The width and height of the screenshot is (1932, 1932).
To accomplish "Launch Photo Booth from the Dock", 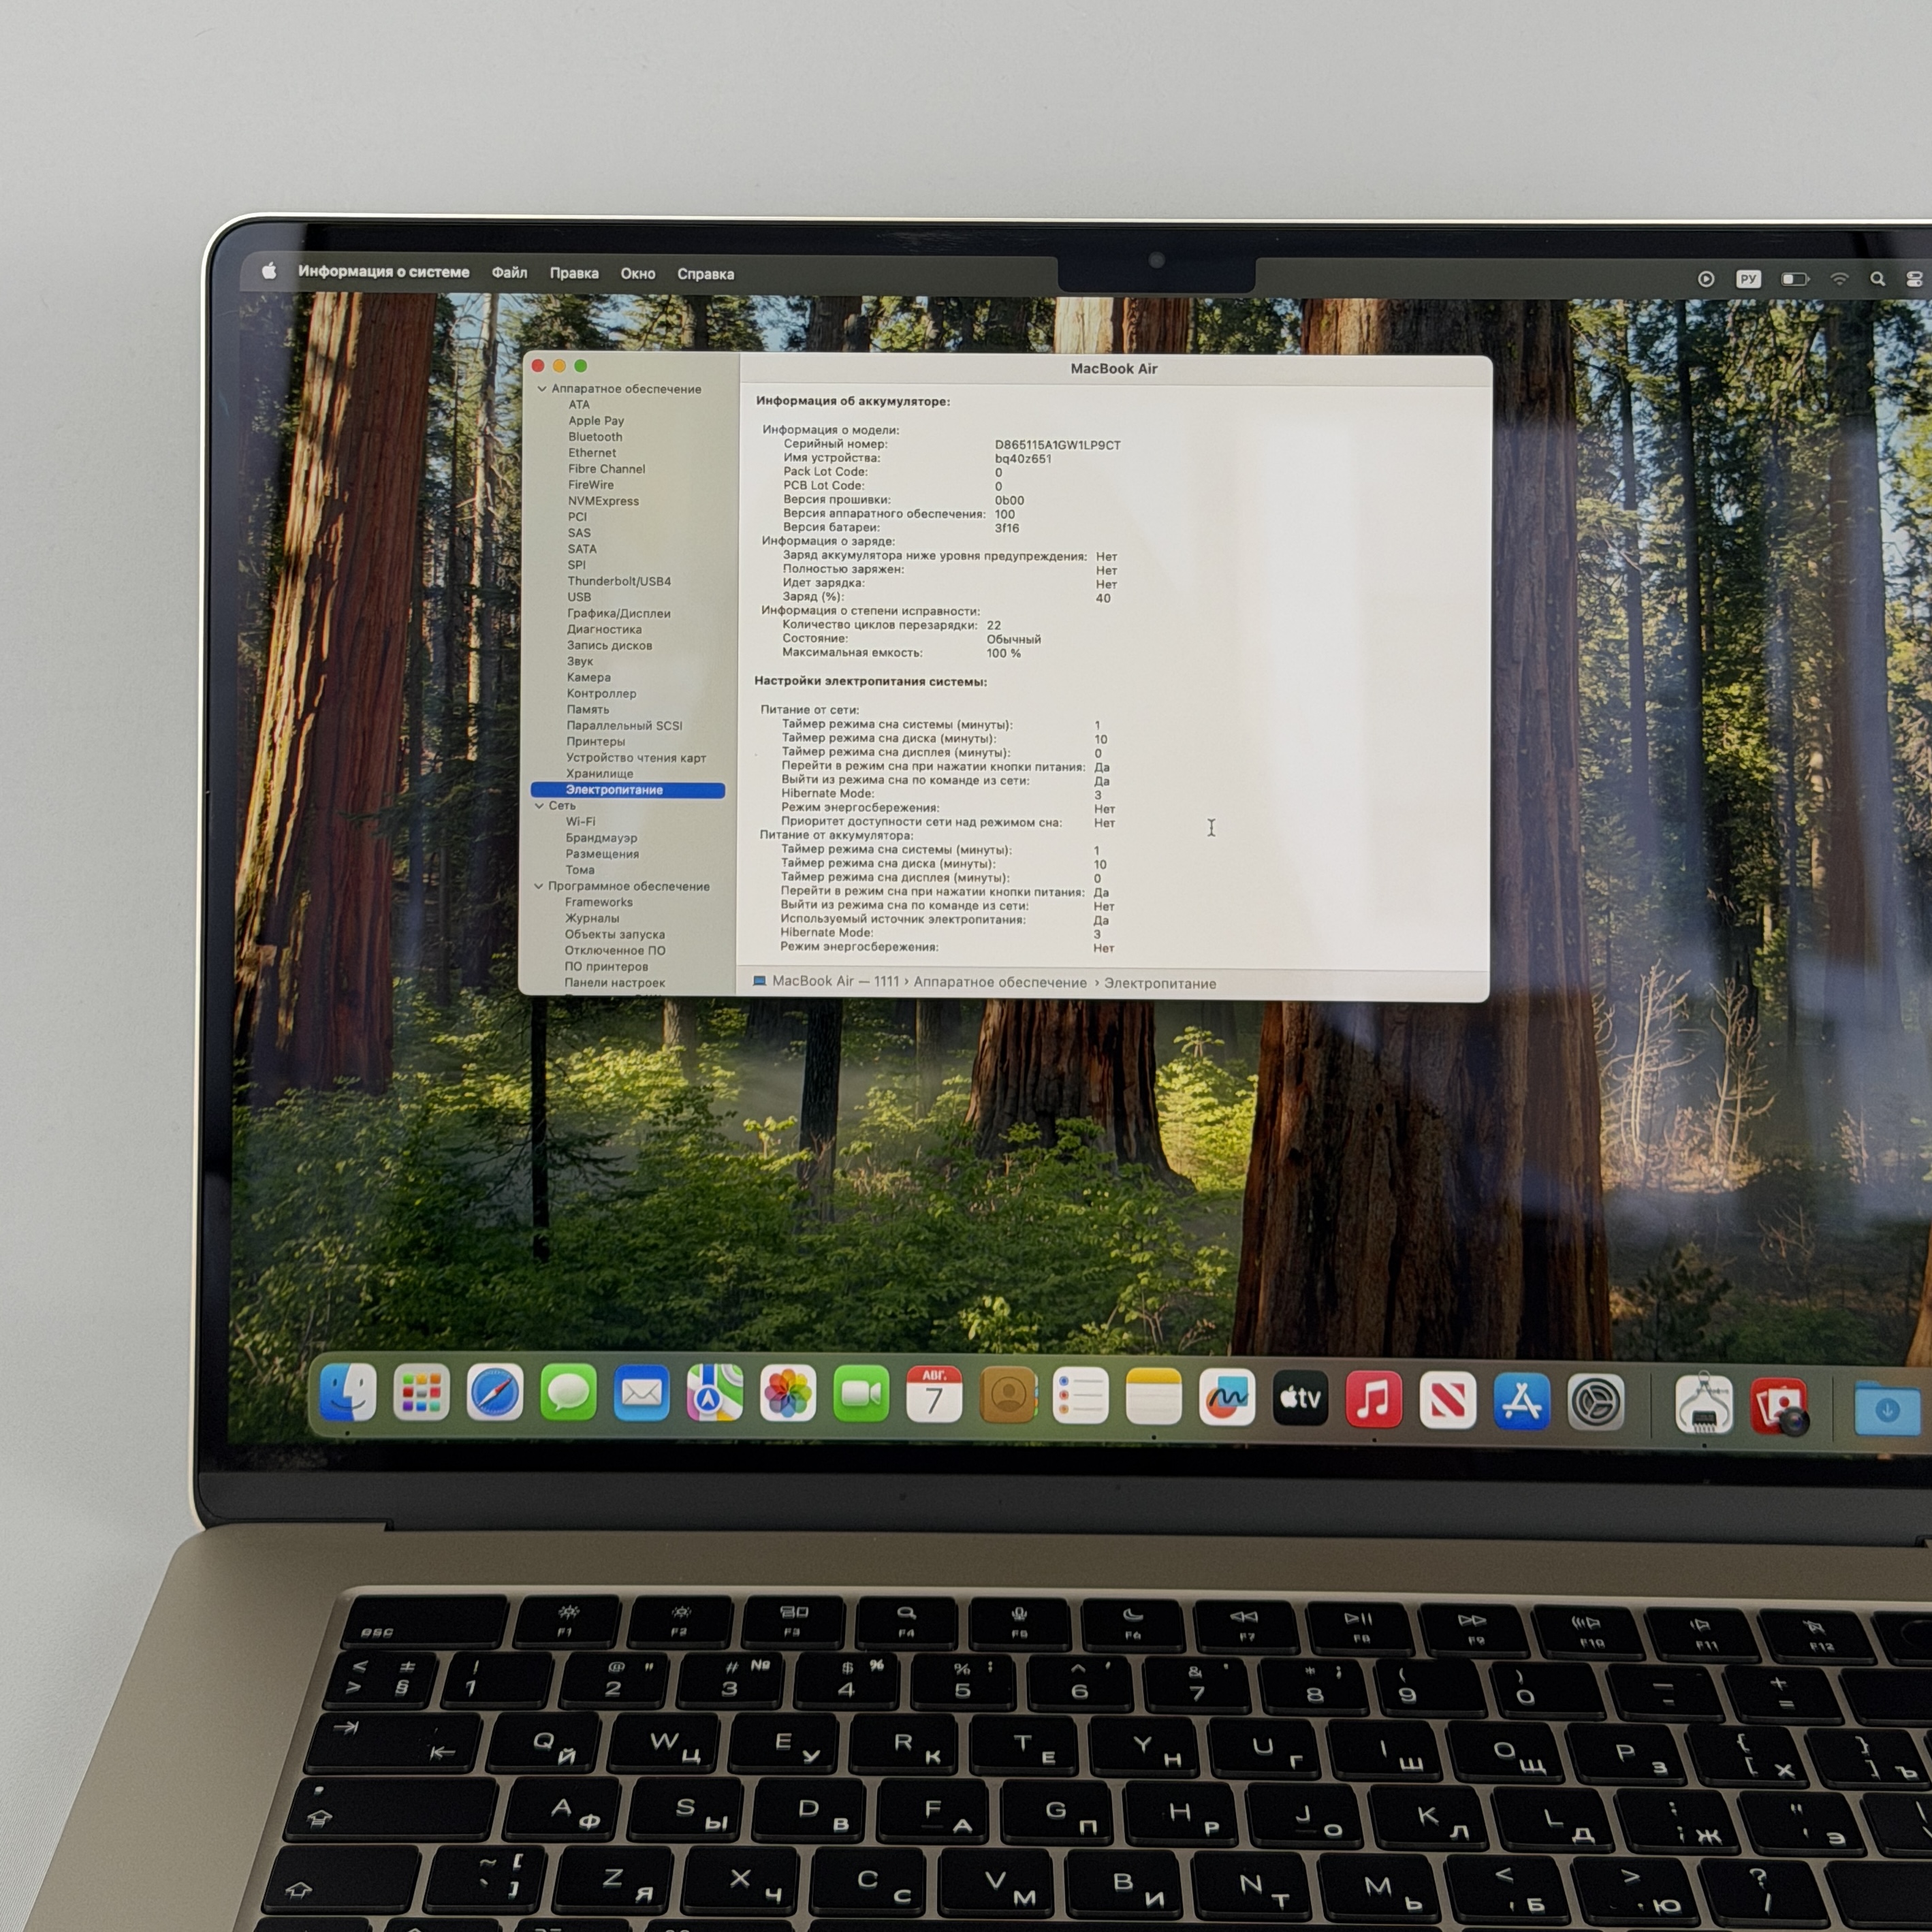I will coord(1779,1406).
